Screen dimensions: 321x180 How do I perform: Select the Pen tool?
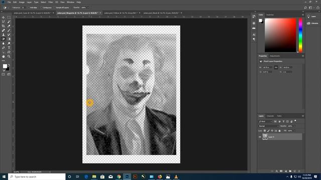click(x=4, y=48)
